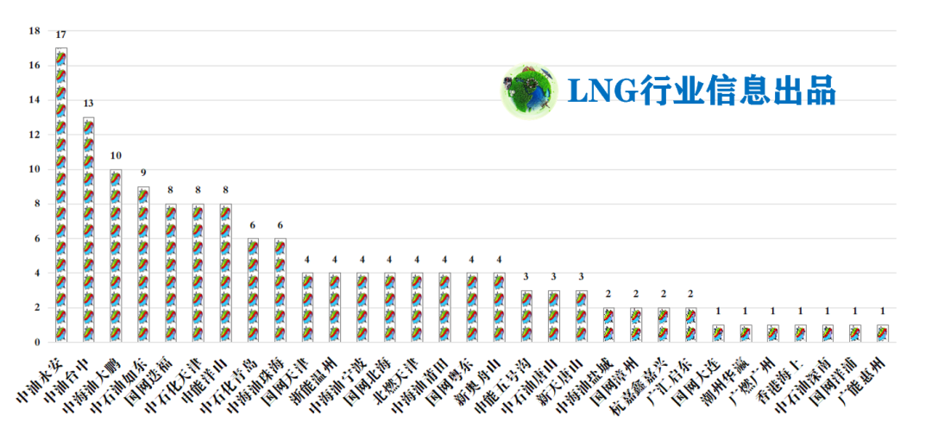This screenshot has height=435, width=932.
Task: Select the 广能惠州 bar
Action: click(882, 333)
